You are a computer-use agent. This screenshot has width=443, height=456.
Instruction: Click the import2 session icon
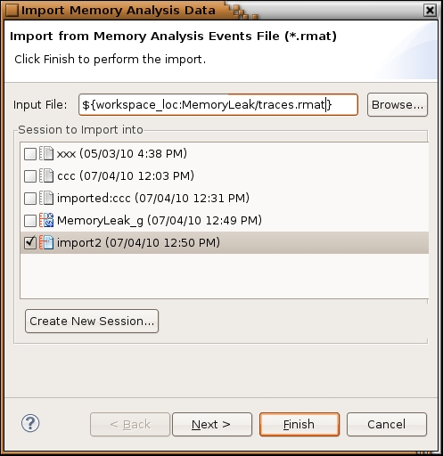[46, 242]
